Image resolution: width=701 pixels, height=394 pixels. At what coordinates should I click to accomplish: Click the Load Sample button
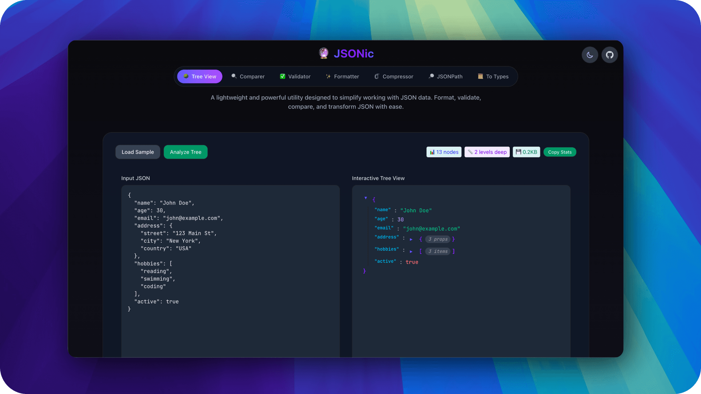(x=138, y=152)
